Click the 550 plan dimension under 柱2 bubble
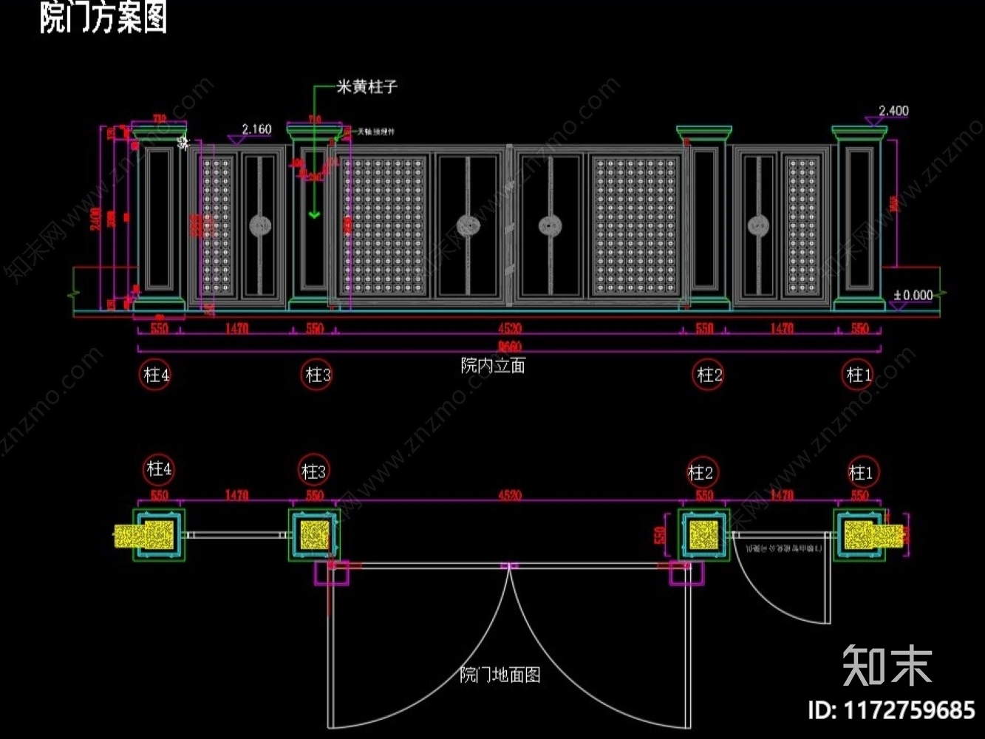Screen dimensions: 985x739 [x=705, y=495]
